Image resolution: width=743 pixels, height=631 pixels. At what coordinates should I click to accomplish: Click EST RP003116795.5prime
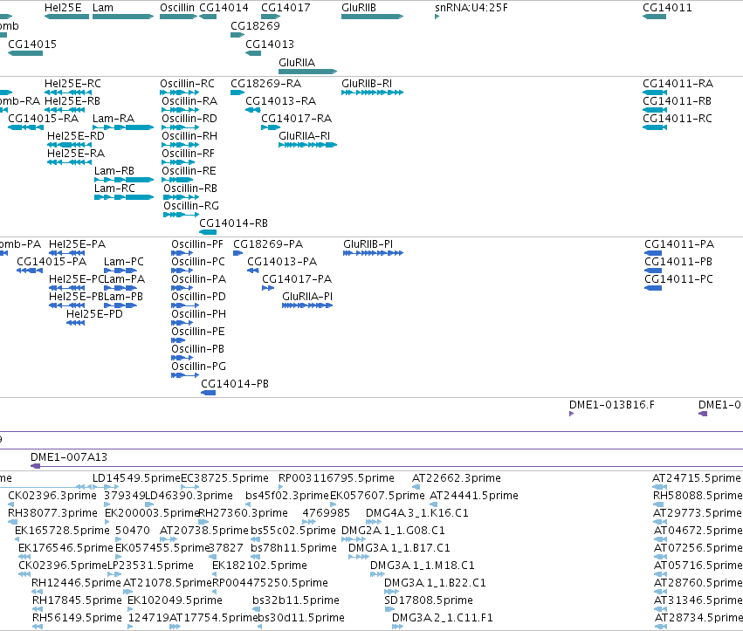pos(336,478)
